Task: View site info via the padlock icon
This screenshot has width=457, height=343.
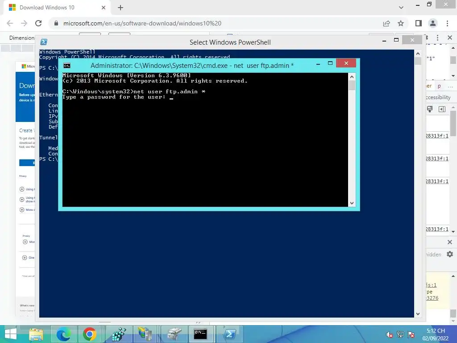Action: click(x=56, y=23)
